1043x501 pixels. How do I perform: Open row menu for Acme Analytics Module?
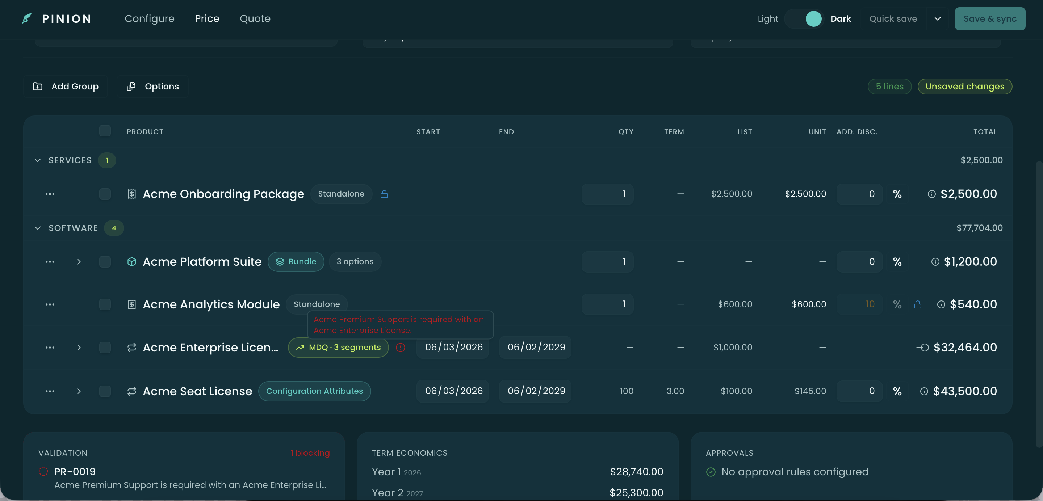[x=50, y=304]
